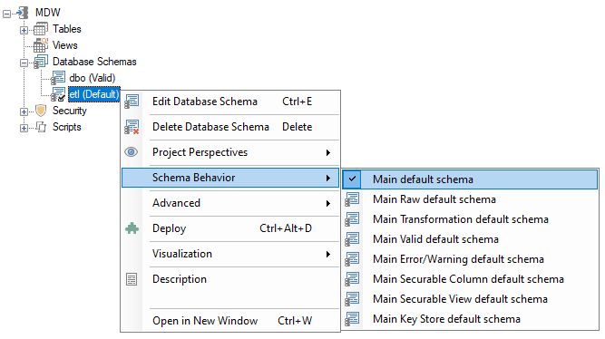
Task: Click the green Deploy puzzle icon
Action: click(132, 228)
